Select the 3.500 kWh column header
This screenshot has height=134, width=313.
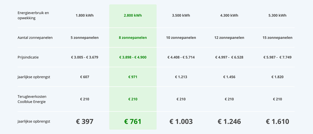181,15
